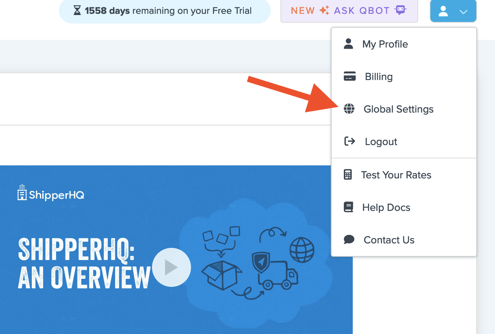Play the ShipperHQ overview video
The width and height of the screenshot is (495, 334).
point(171,267)
